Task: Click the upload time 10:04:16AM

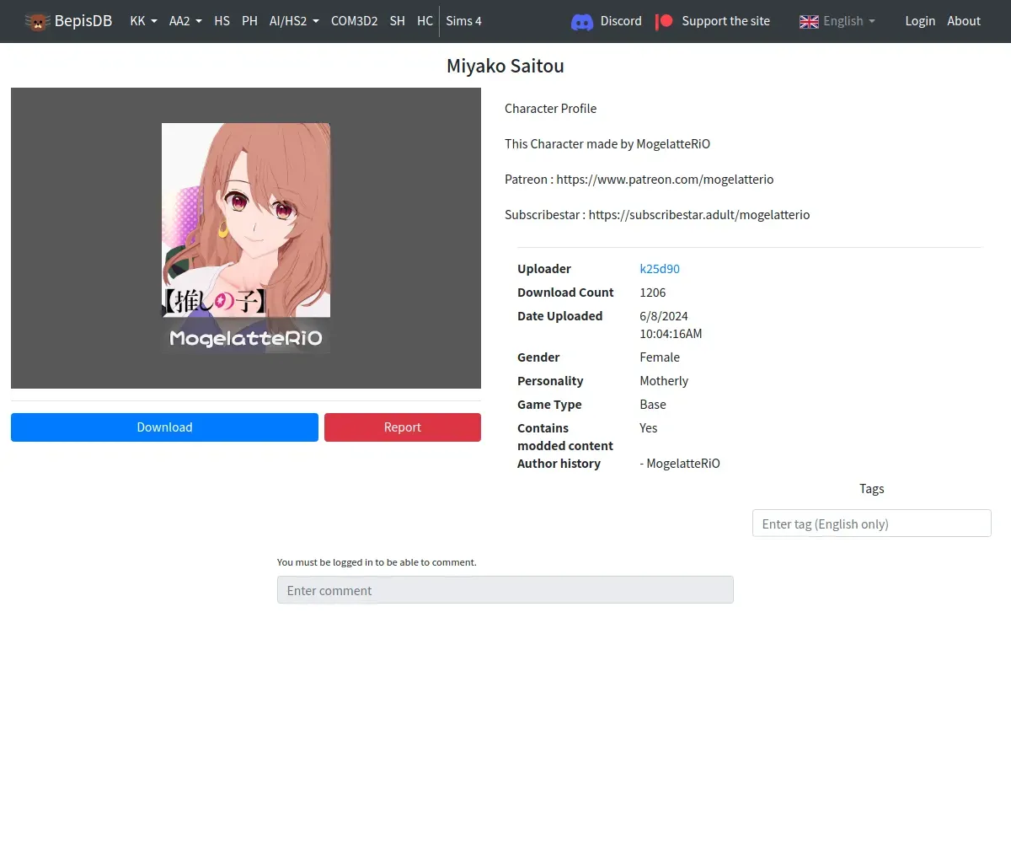Action: pyautogui.click(x=671, y=334)
